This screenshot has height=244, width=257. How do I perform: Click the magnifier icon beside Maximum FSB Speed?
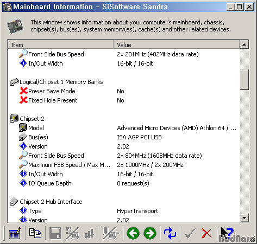pyautogui.click(x=23, y=164)
